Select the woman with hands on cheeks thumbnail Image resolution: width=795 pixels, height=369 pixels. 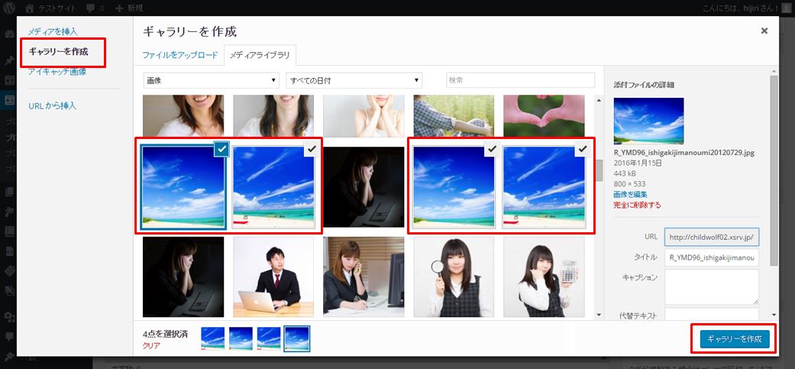click(364, 116)
